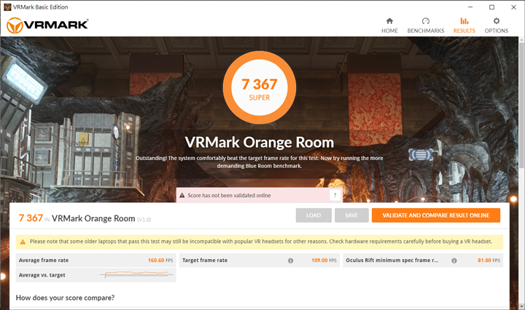
Task: Click the (V1.0) version label
Action: tap(144, 220)
